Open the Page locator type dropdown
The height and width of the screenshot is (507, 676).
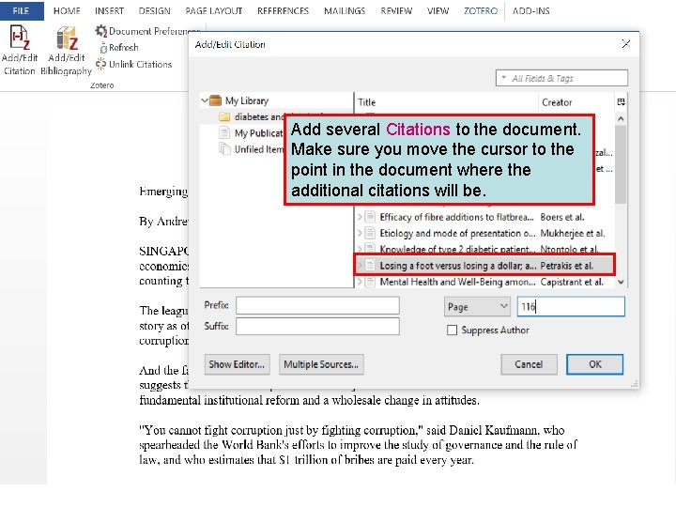point(477,306)
